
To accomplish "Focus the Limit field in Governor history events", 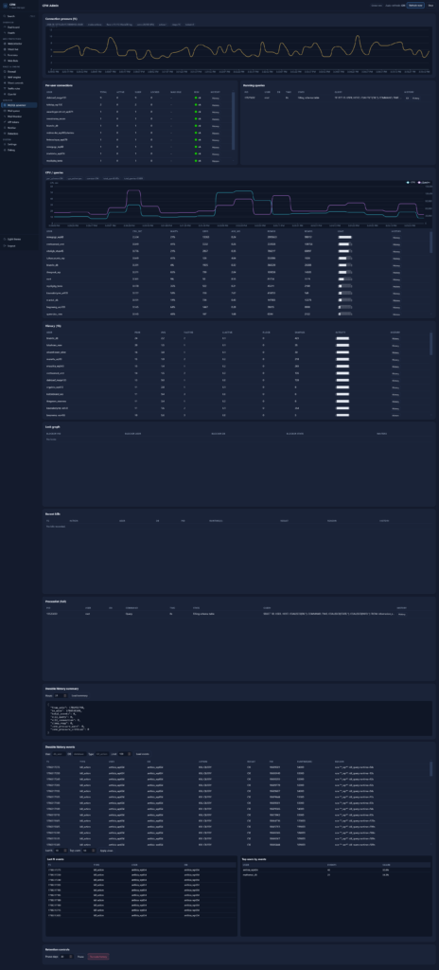I will 126,754.
